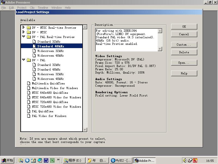
Task: Click the teal notepad icon in Quick Launch
Action: pyautogui.click(x=40, y=160)
